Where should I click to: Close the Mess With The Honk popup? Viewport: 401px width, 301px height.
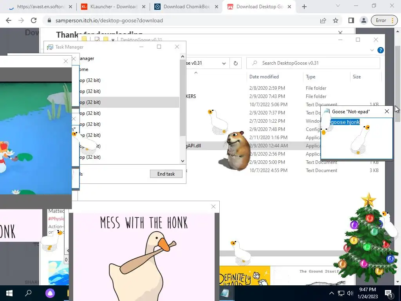(213, 207)
